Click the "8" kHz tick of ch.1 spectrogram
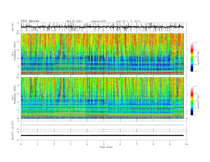Viewport: 210px width, 162px height. coord(18,42)
